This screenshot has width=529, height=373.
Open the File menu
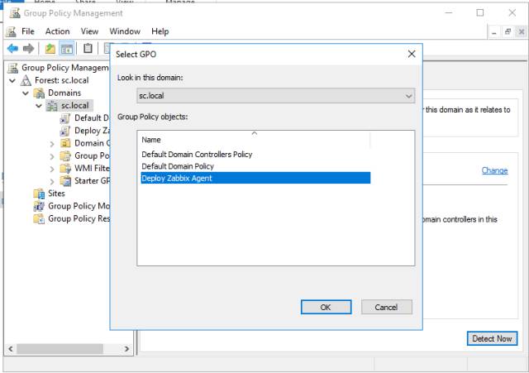pyautogui.click(x=28, y=31)
